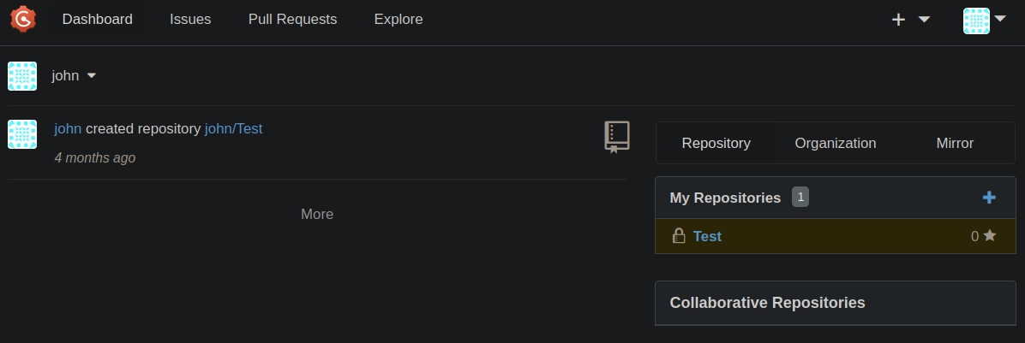Click the Gitea logo icon
The height and width of the screenshot is (343, 1025).
pyautogui.click(x=22, y=19)
